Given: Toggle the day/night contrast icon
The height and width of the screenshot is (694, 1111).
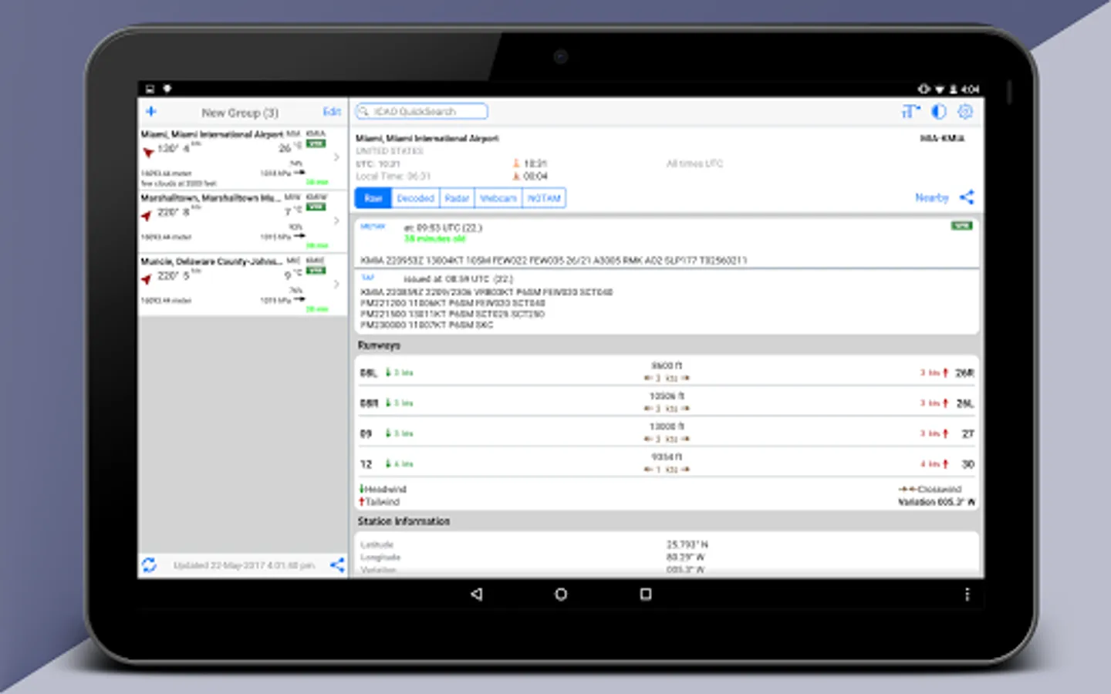Looking at the screenshot, I should pyautogui.click(x=939, y=112).
